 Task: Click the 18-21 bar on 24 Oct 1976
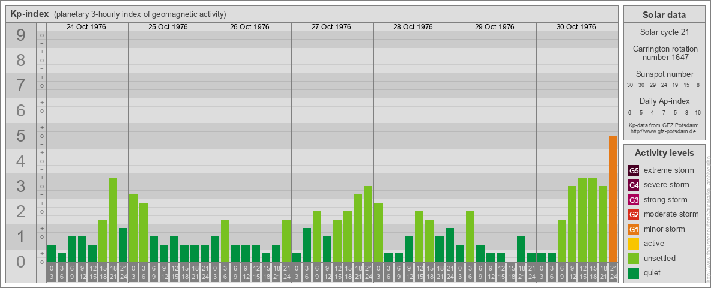tap(113, 220)
